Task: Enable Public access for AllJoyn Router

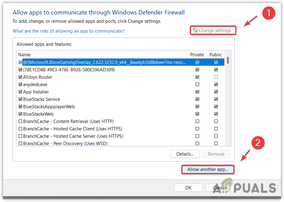Action: click(216, 77)
